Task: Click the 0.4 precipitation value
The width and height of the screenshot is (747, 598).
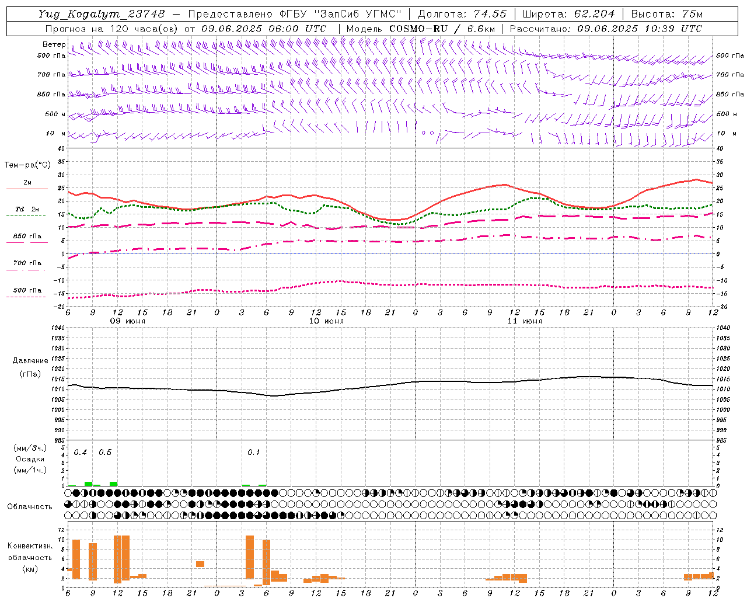Action: tap(81, 453)
